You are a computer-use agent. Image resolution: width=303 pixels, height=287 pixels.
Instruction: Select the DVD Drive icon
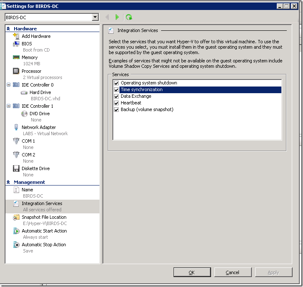tap(25, 114)
